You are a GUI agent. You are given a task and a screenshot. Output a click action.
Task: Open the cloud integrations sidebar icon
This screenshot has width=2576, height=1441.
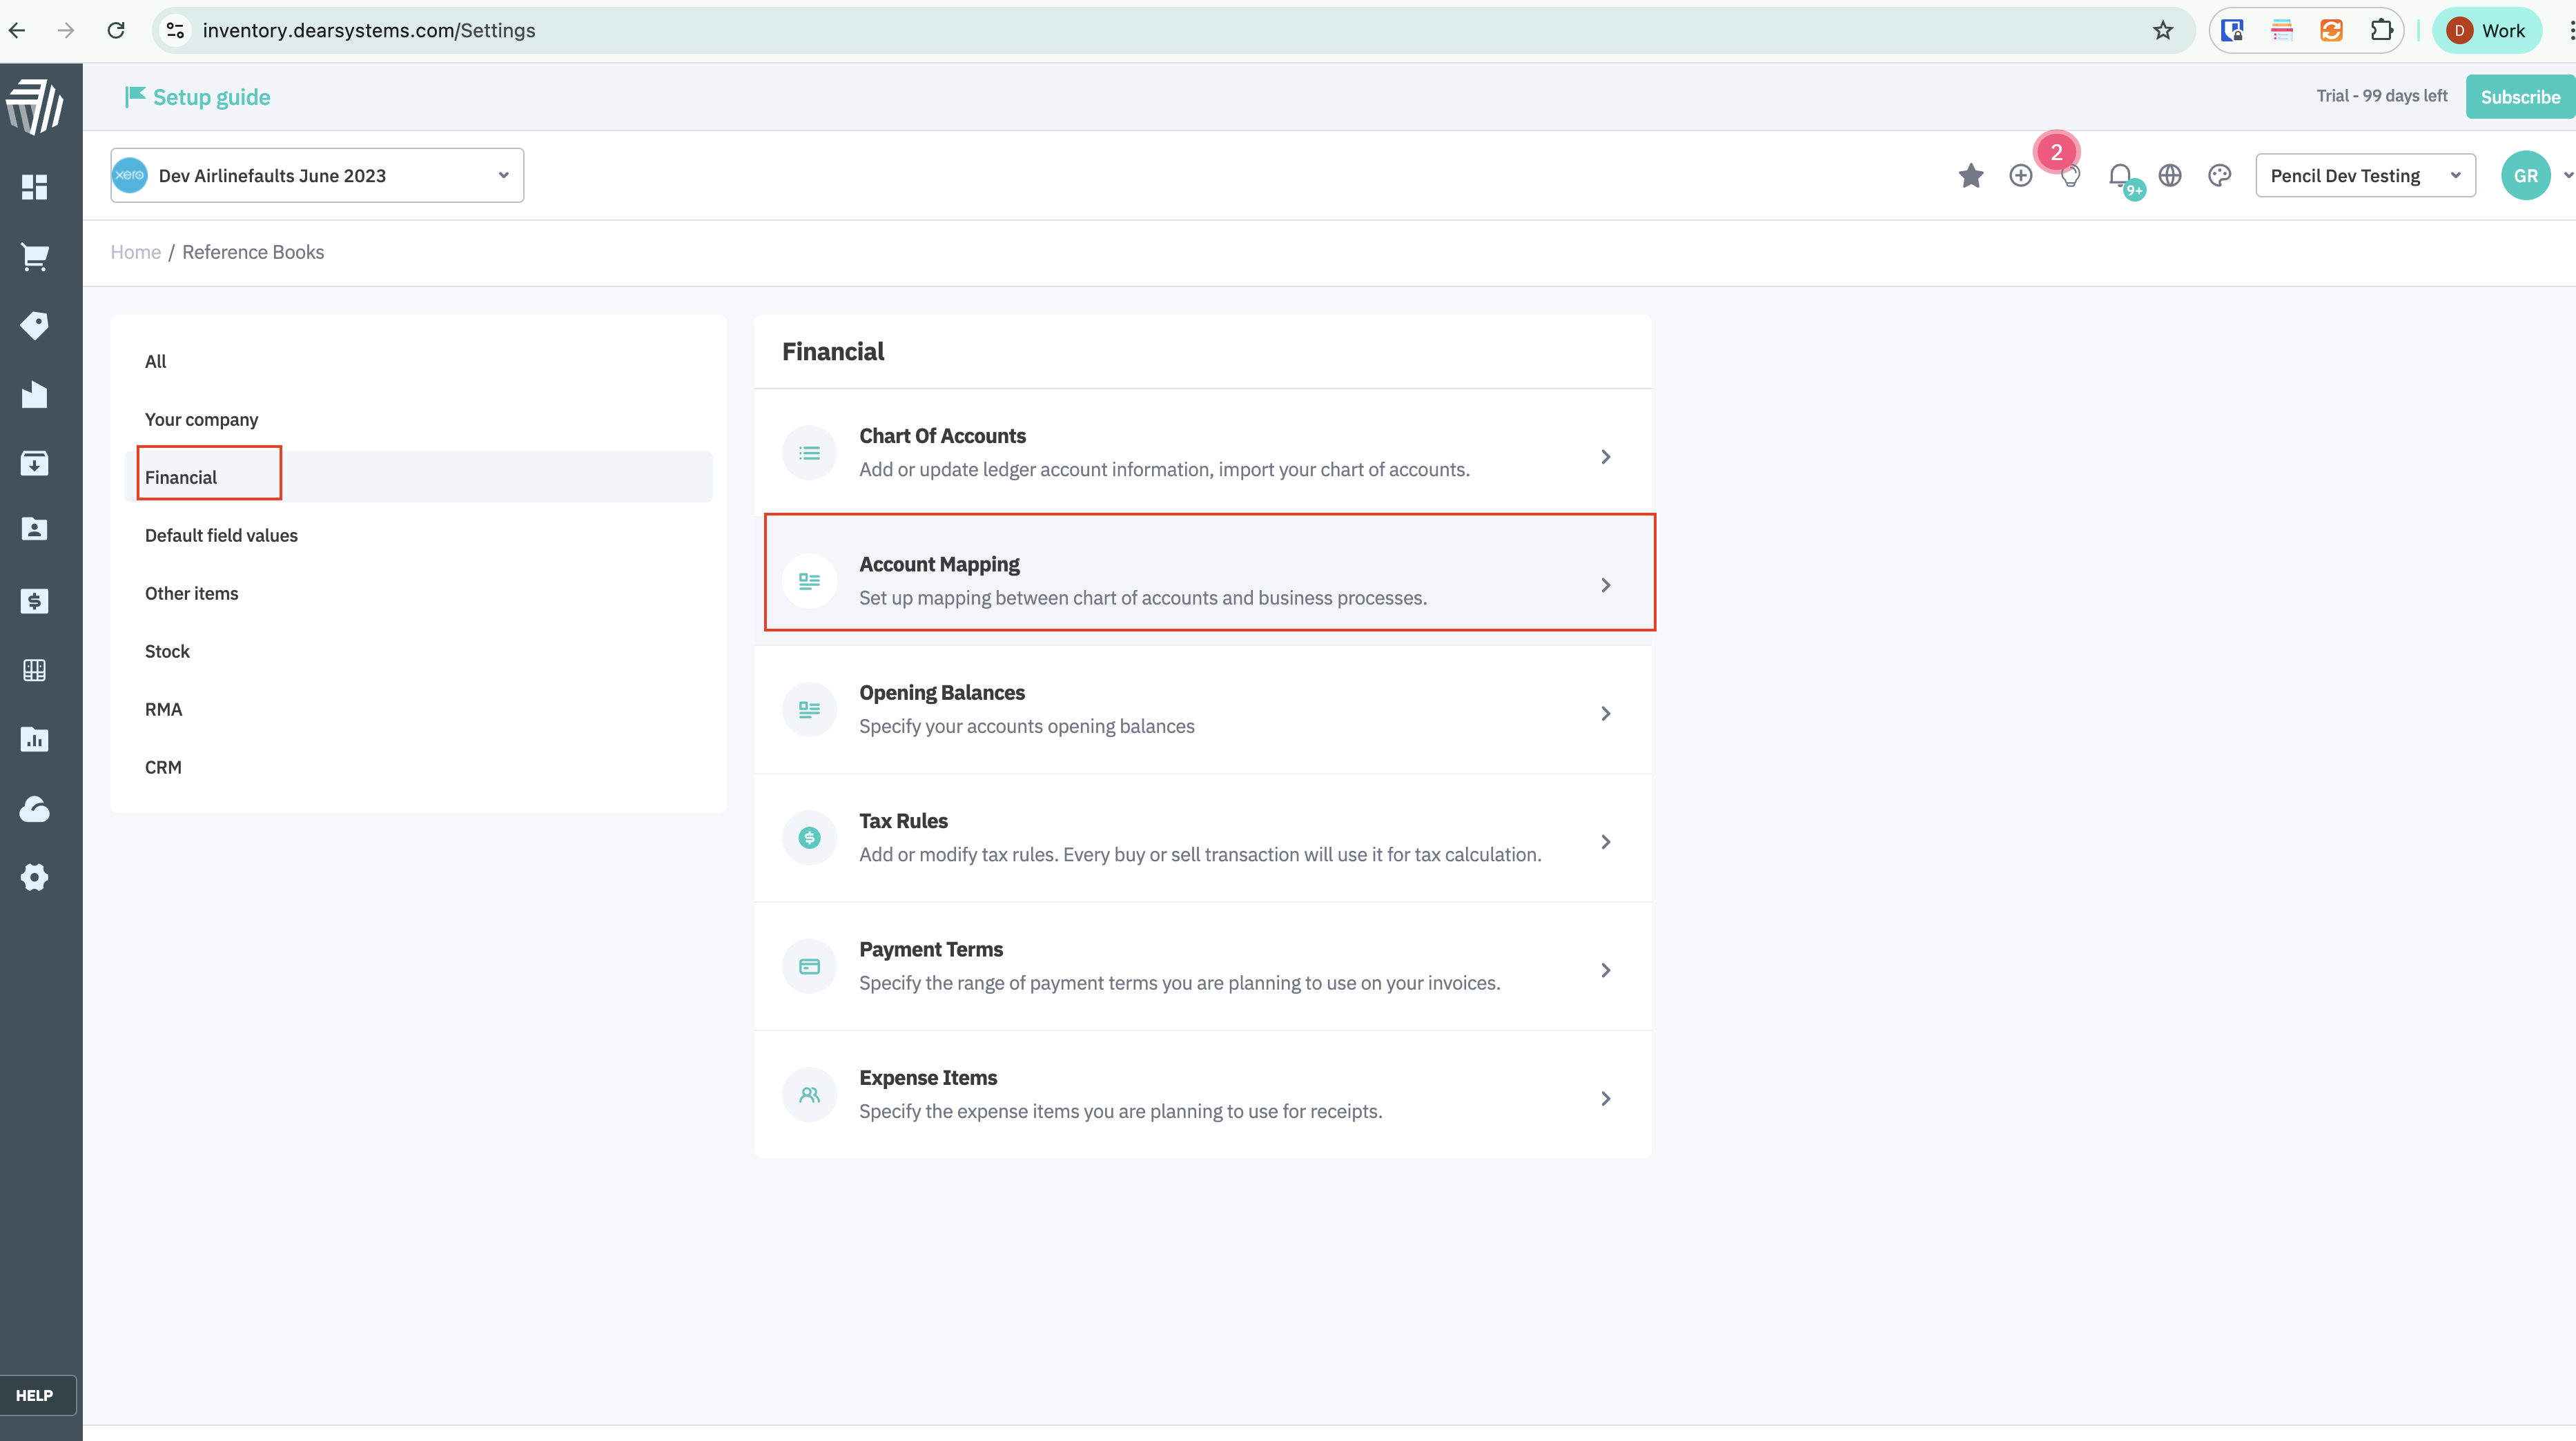(x=34, y=808)
